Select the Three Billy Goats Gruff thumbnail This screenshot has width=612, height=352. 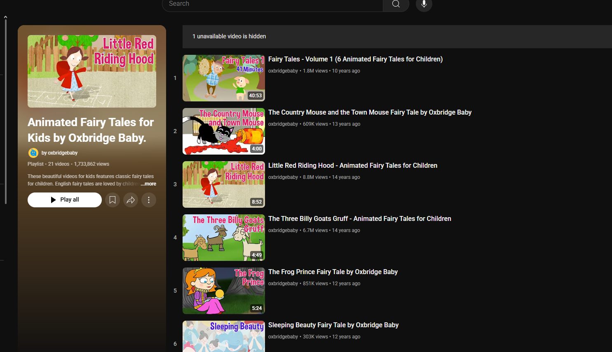(x=223, y=237)
